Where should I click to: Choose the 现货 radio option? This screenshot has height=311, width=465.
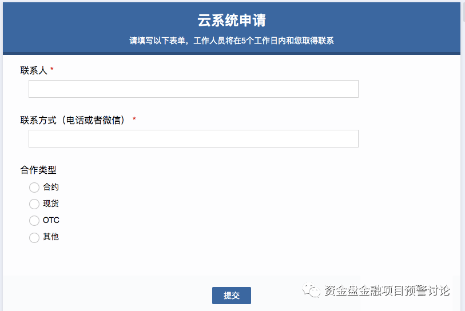(x=34, y=204)
